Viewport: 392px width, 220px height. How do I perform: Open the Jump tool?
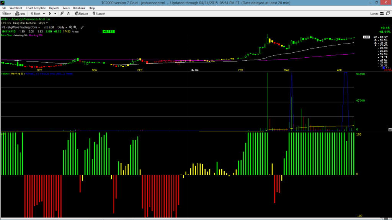point(20,14)
